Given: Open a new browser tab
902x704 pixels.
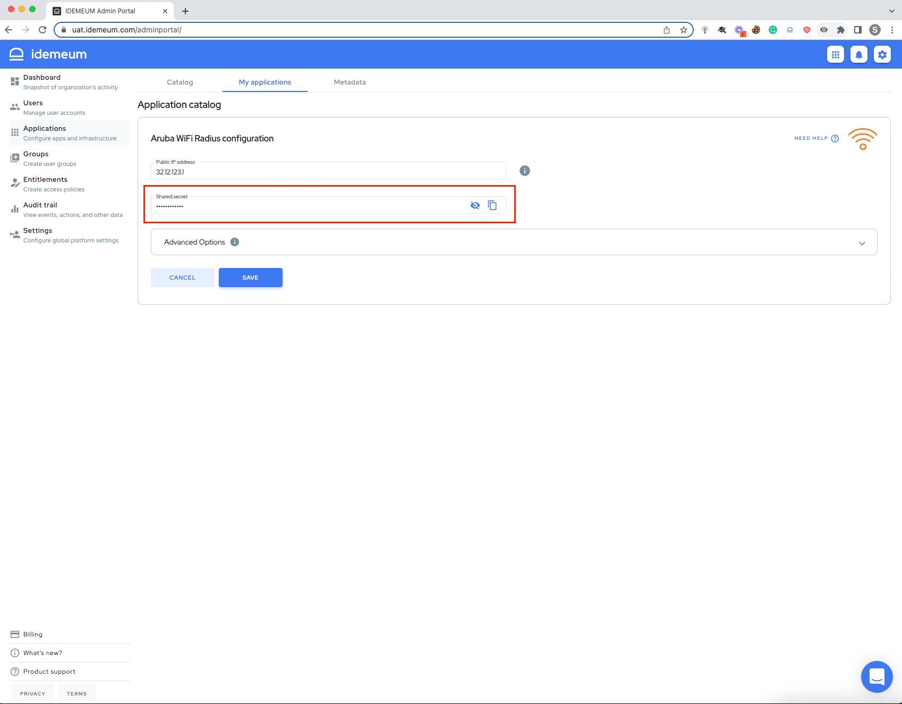Looking at the screenshot, I should pos(185,11).
